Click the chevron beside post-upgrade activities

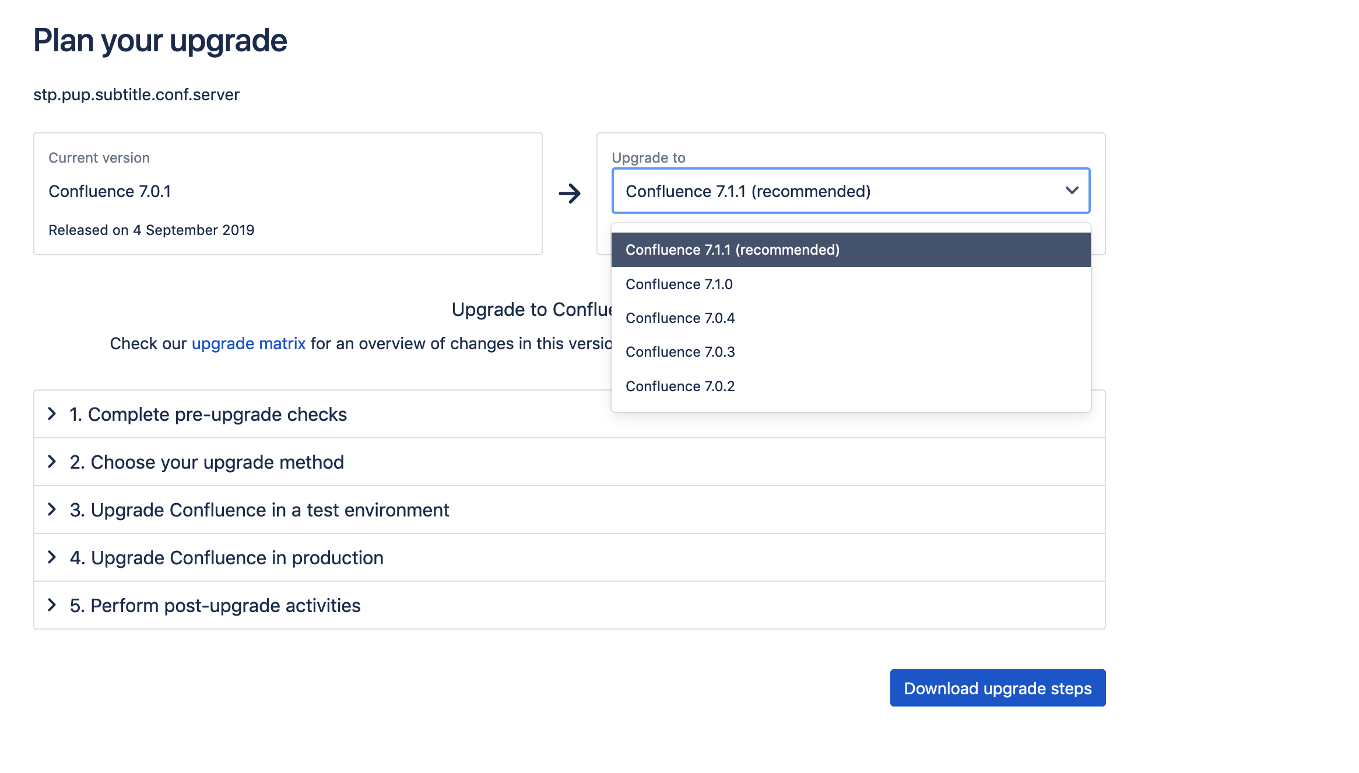pyautogui.click(x=52, y=605)
